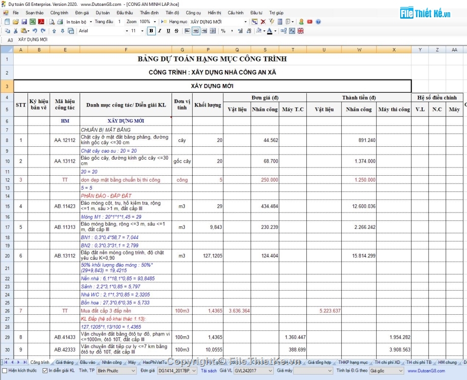This screenshot has height=380, width=467.
Task: Move row down with the down arrow icon
Action: tap(62, 31)
